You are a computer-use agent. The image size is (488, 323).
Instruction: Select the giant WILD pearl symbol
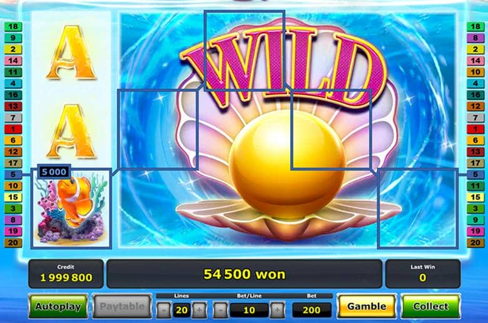(288, 129)
